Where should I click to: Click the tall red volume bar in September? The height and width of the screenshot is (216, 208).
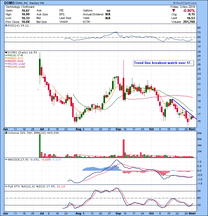123,149
